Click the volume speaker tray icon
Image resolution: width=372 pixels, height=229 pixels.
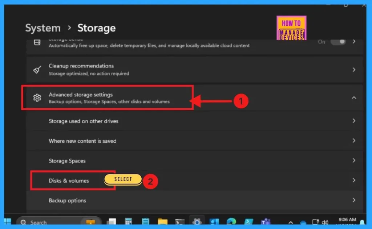(325, 222)
